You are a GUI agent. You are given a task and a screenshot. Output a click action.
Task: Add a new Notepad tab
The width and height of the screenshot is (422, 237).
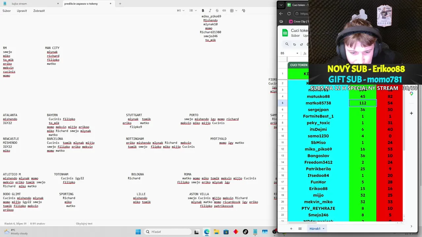tap(120, 4)
